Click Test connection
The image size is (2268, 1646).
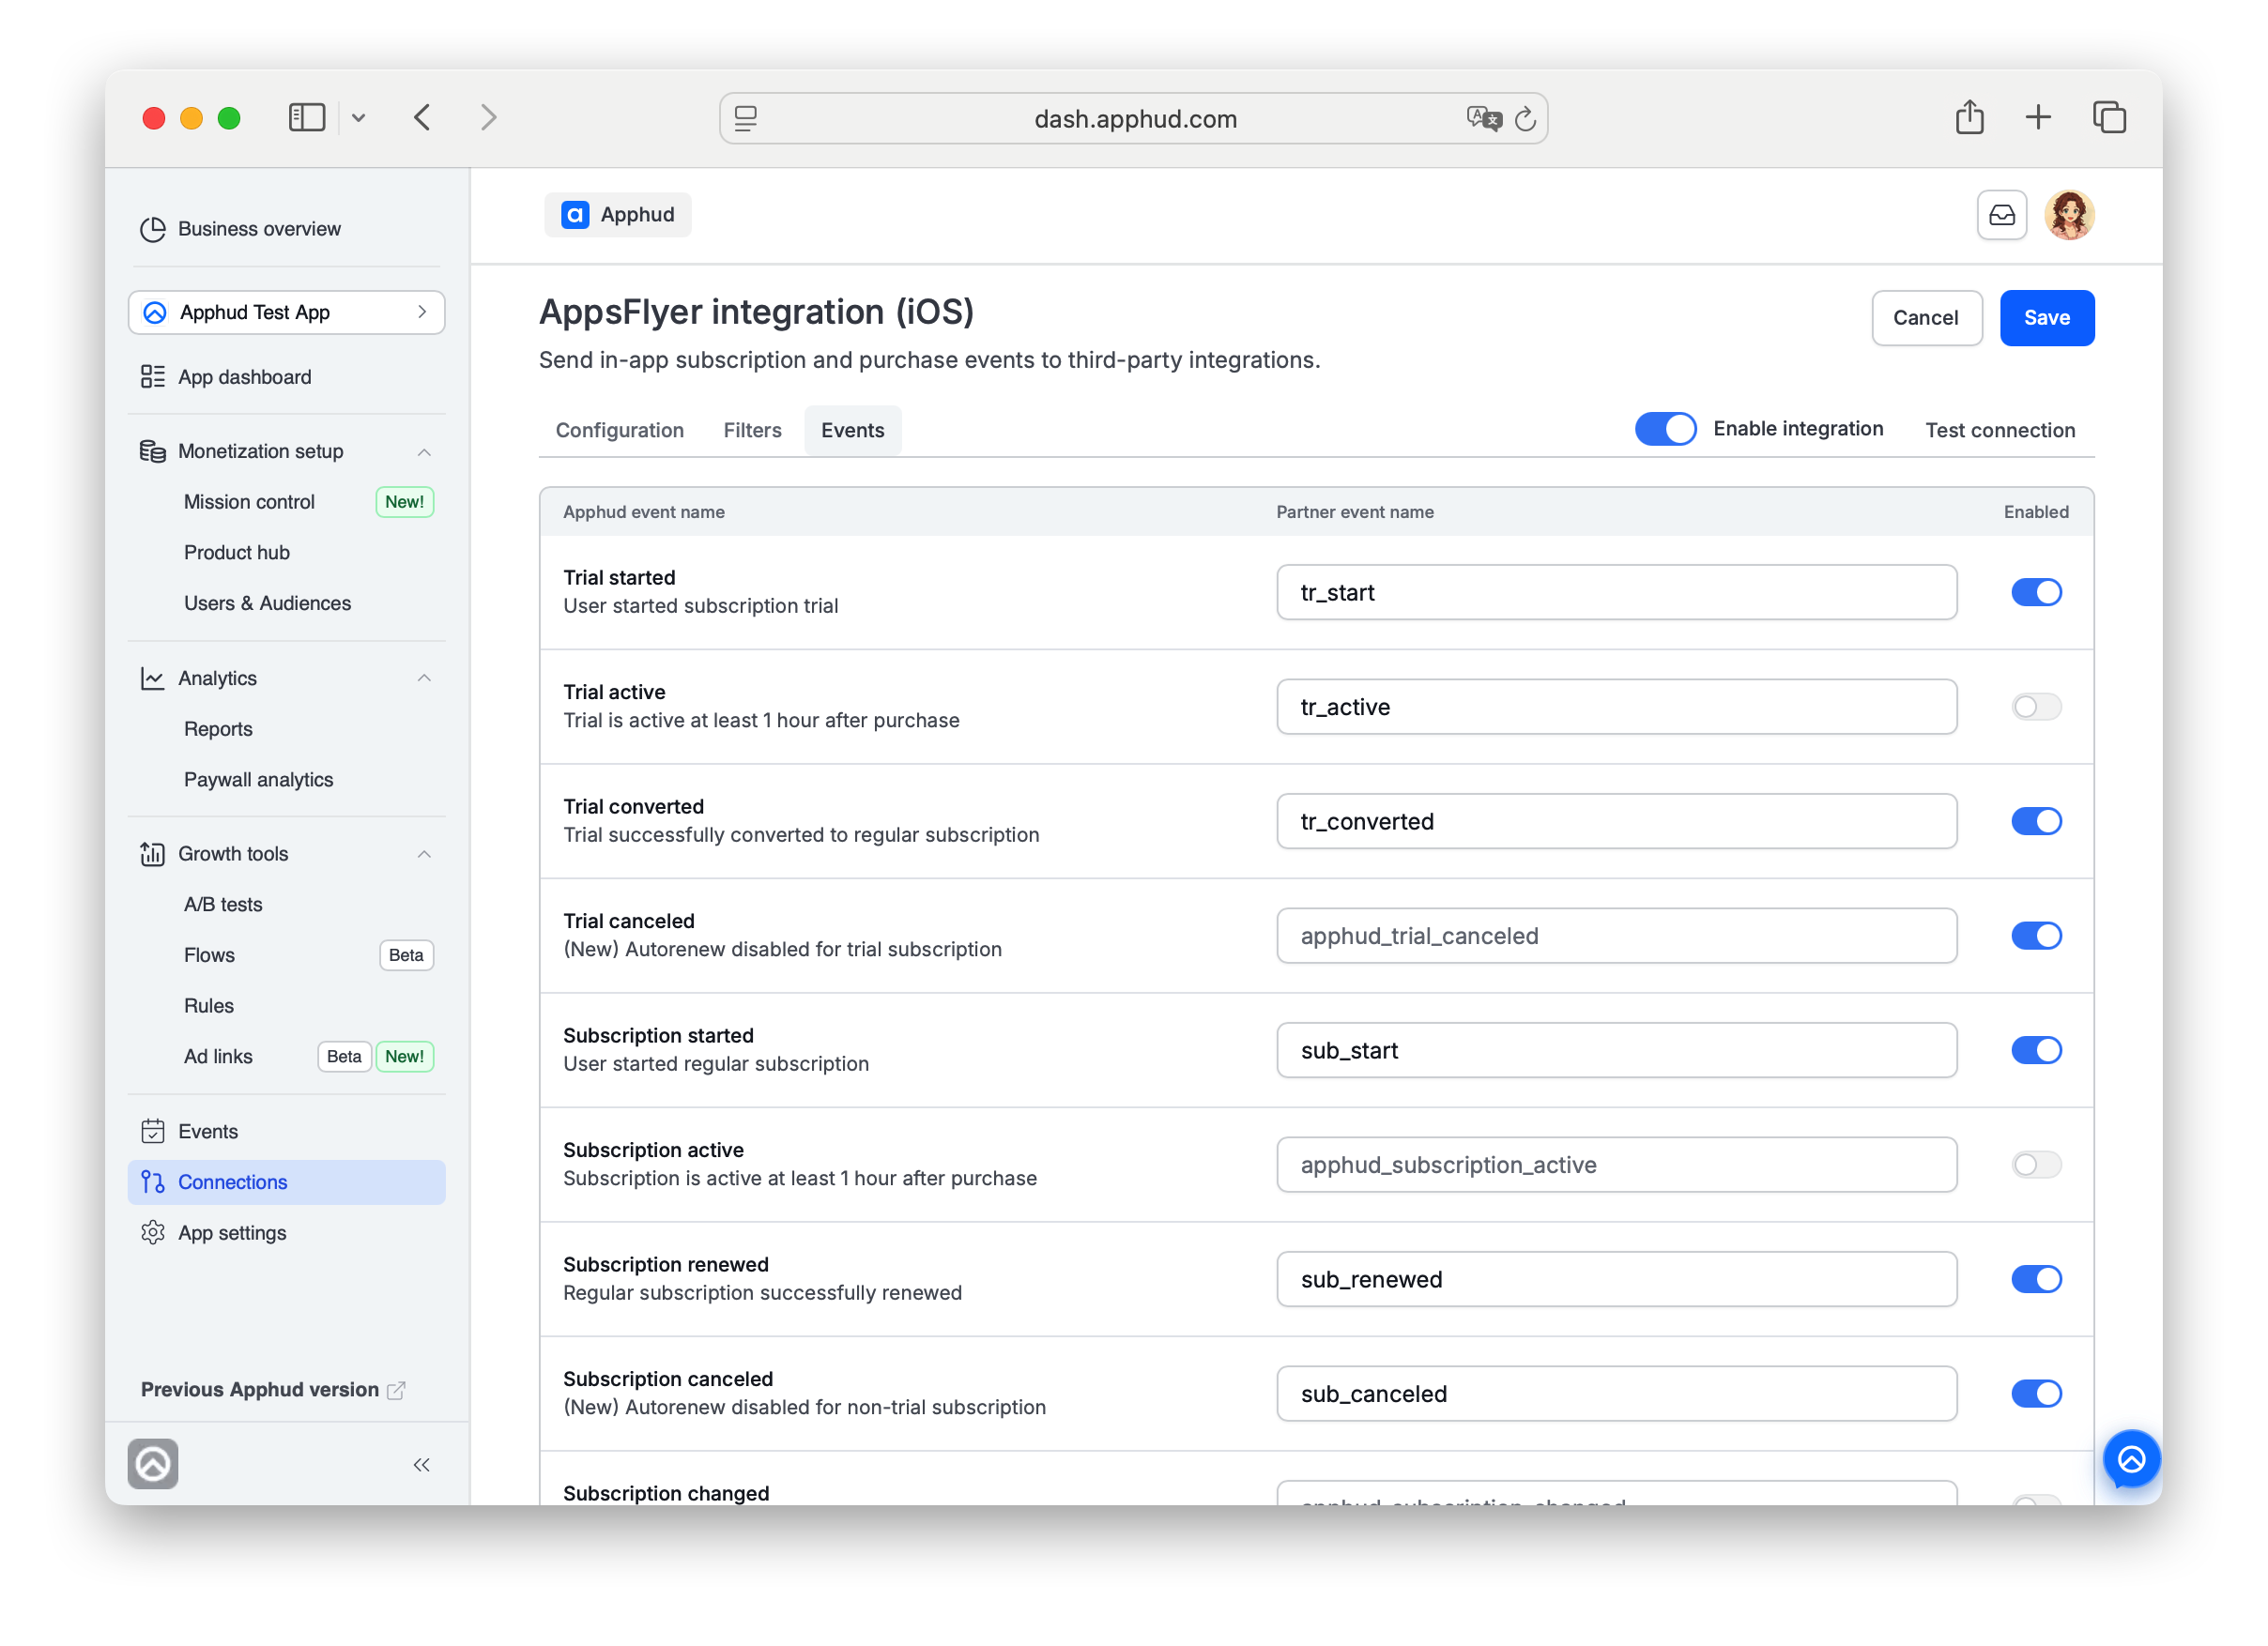tap(2000, 431)
